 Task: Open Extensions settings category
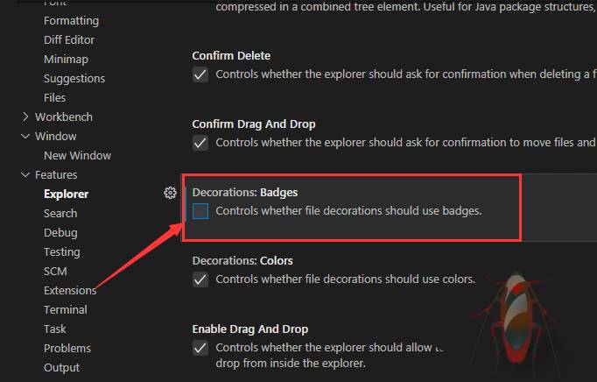(x=70, y=290)
